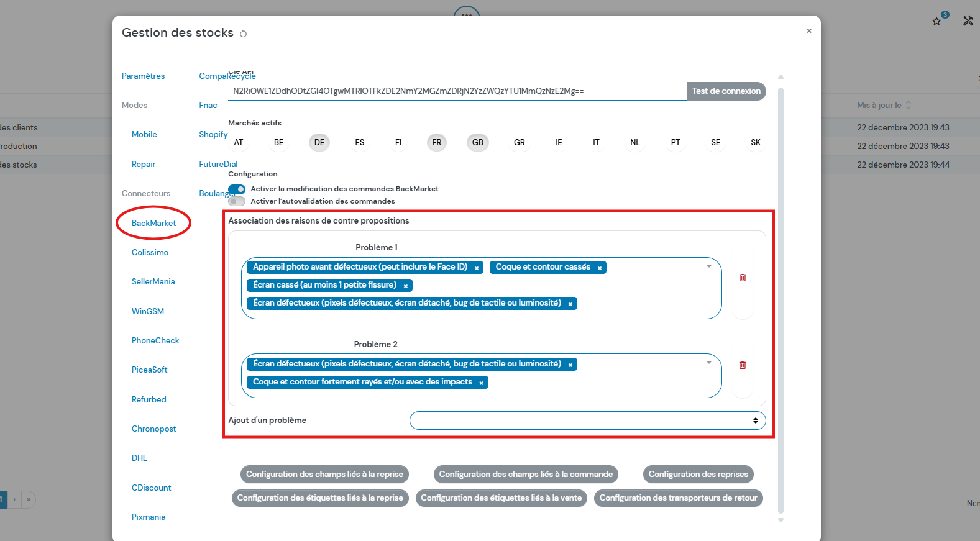
Task: Select the PhoneCheck connector
Action: click(155, 340)
